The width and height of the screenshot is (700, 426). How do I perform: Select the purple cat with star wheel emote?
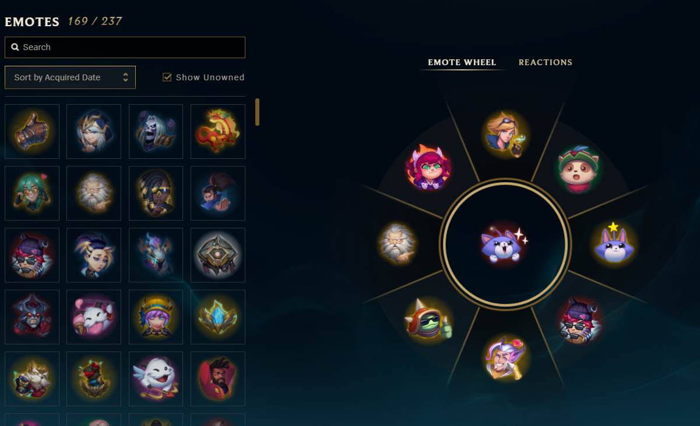[613, 243]
